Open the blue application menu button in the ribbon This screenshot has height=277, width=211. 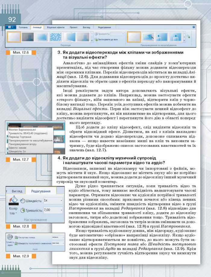click(11, 27)
